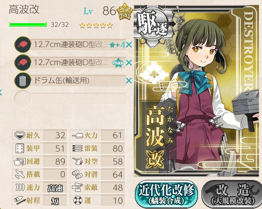Select the drum canister equipment icon

point(23,81)
